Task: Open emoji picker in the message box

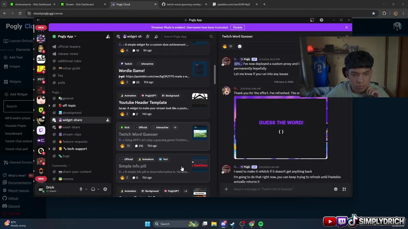Action: point(336,189)
